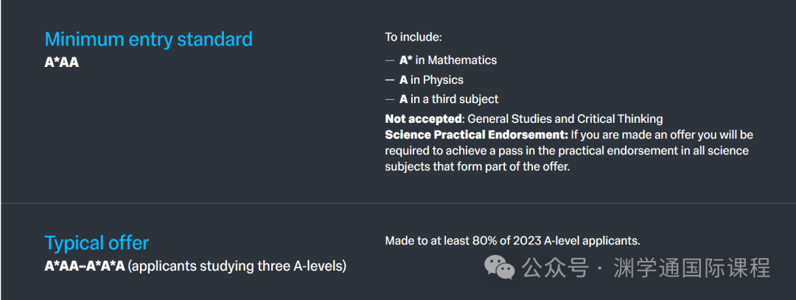Click 'General Studies and Critical Thinking' text

pyautogui.click(x=565, y=119)
